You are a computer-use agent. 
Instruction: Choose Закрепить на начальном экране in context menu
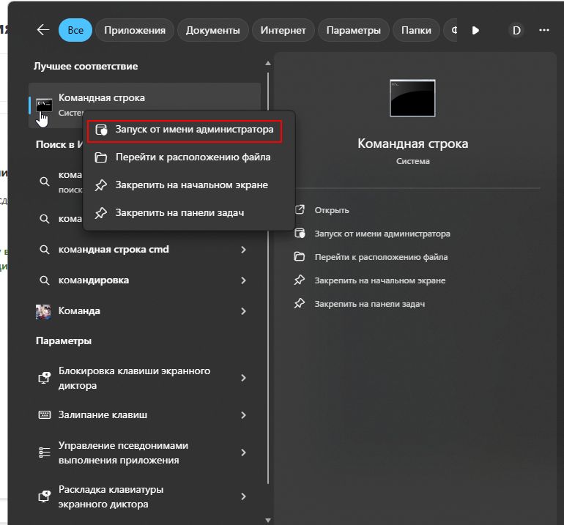[189, 185]
